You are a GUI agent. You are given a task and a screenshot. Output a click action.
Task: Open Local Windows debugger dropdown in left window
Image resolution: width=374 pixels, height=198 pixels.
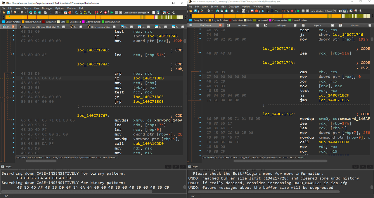(x=148, y=12)
